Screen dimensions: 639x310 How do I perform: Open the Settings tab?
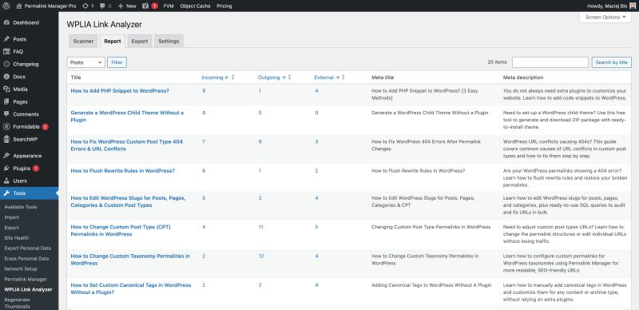pos(169,42)
